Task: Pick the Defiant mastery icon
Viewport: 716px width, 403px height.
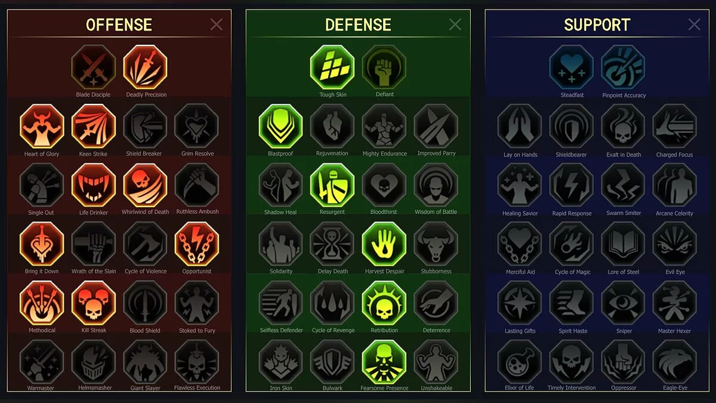Action: [384, 67]
